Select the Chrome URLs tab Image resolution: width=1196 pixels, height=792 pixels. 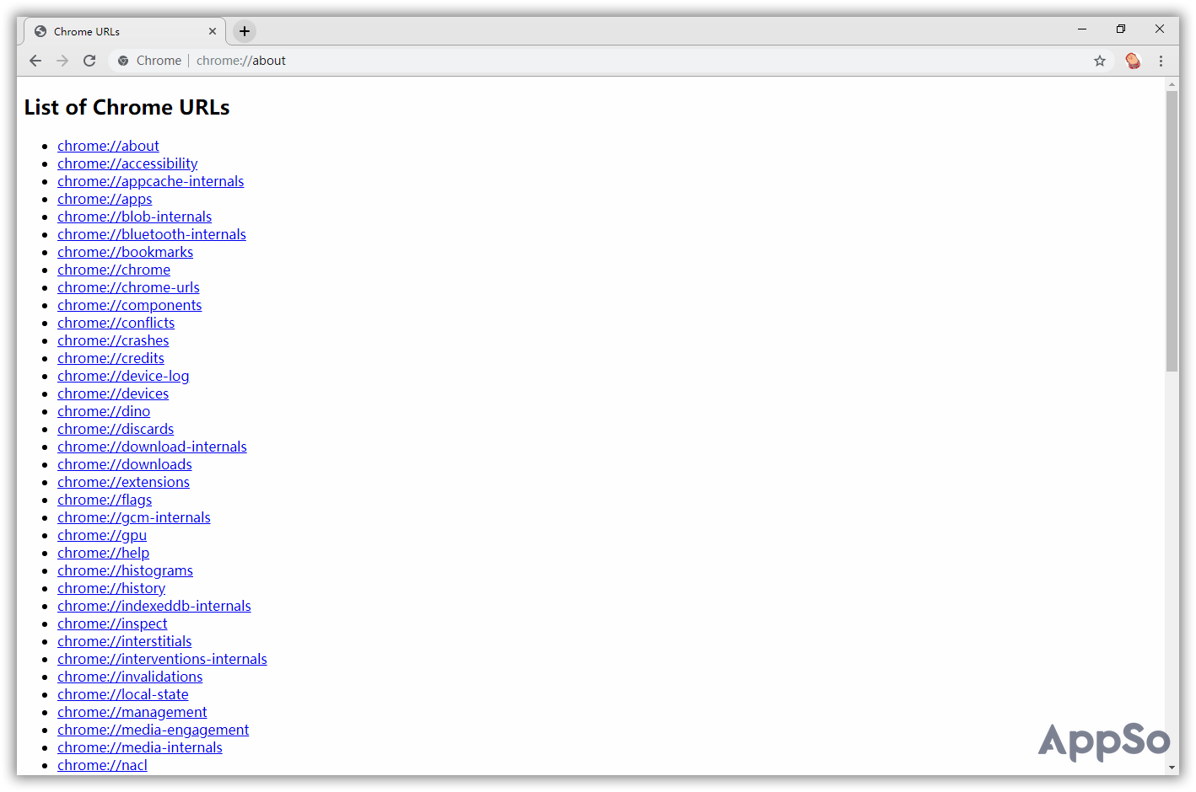[124, 31]
